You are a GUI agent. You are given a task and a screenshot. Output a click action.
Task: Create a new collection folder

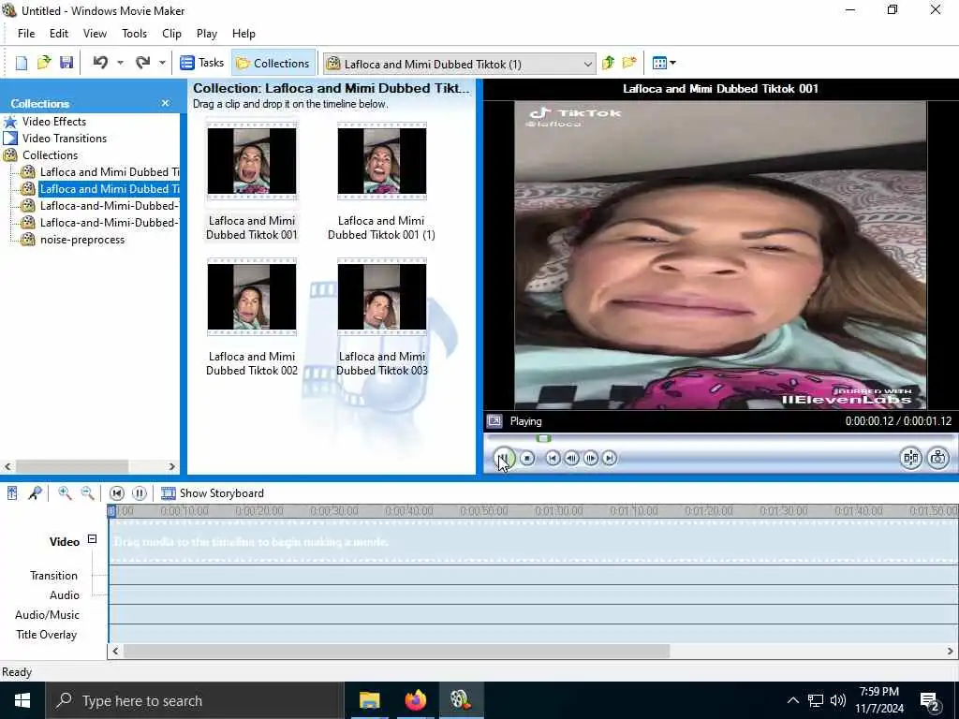[629, 63]
